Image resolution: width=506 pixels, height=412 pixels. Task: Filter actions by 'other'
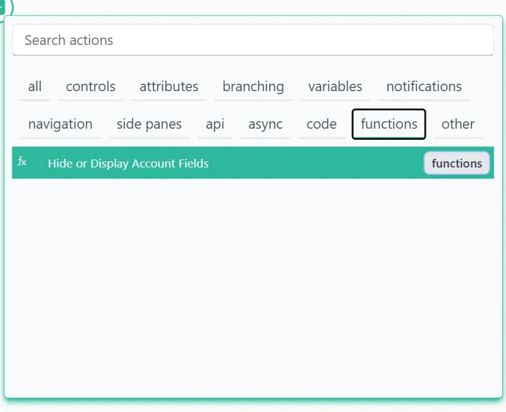(458, 124)
